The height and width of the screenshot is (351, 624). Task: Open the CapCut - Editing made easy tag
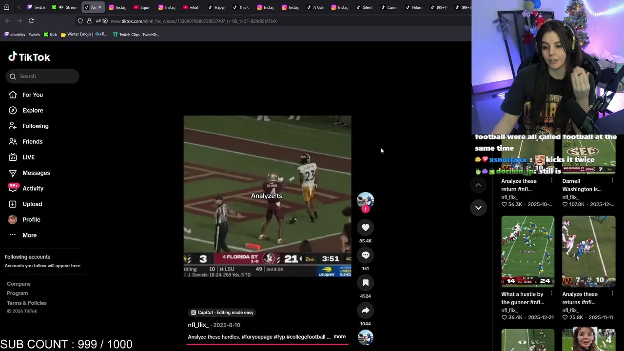[x=222, y=312]
